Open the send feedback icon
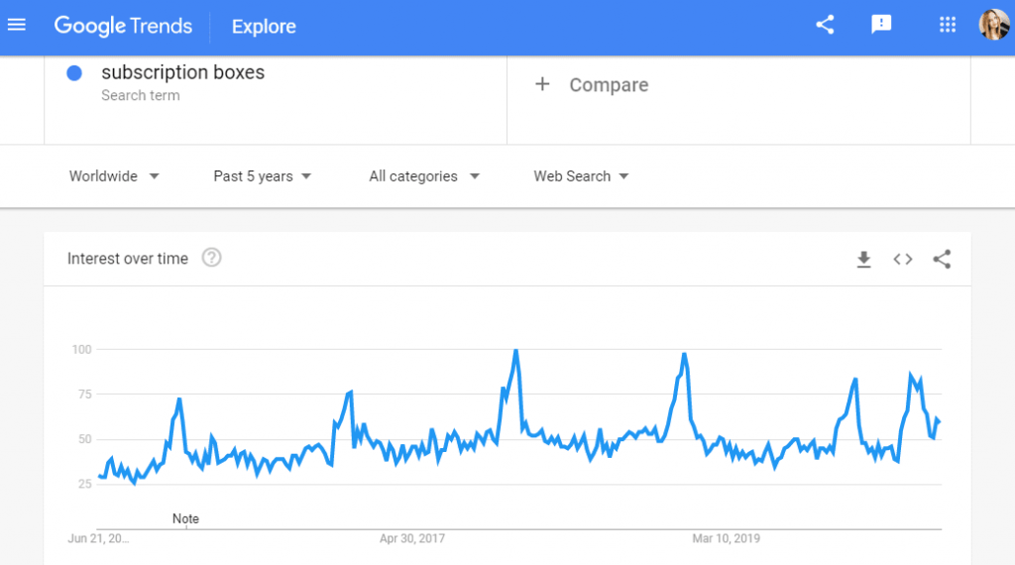 [881, 25]
